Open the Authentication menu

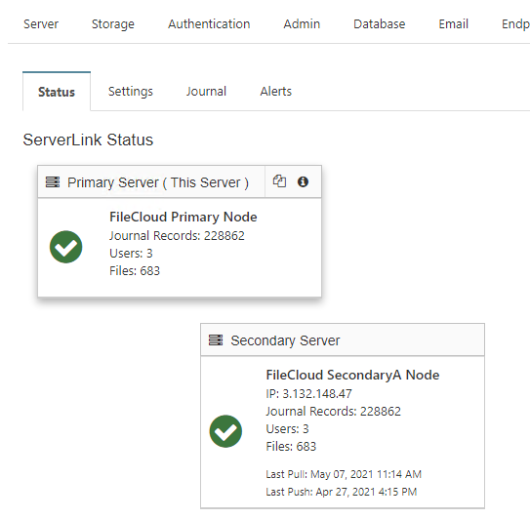pyautogui.click(x=209, y=24)
